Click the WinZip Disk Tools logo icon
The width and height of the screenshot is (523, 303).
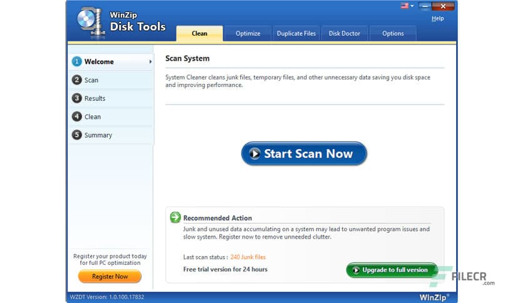click(x=91, y=23)
